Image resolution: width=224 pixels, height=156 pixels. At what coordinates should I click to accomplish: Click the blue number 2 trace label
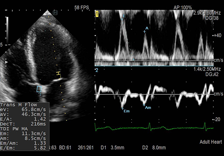[x=97, y=70]
